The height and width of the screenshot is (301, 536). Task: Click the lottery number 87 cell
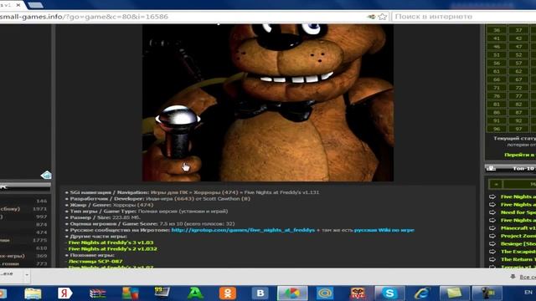pos(518,112)
